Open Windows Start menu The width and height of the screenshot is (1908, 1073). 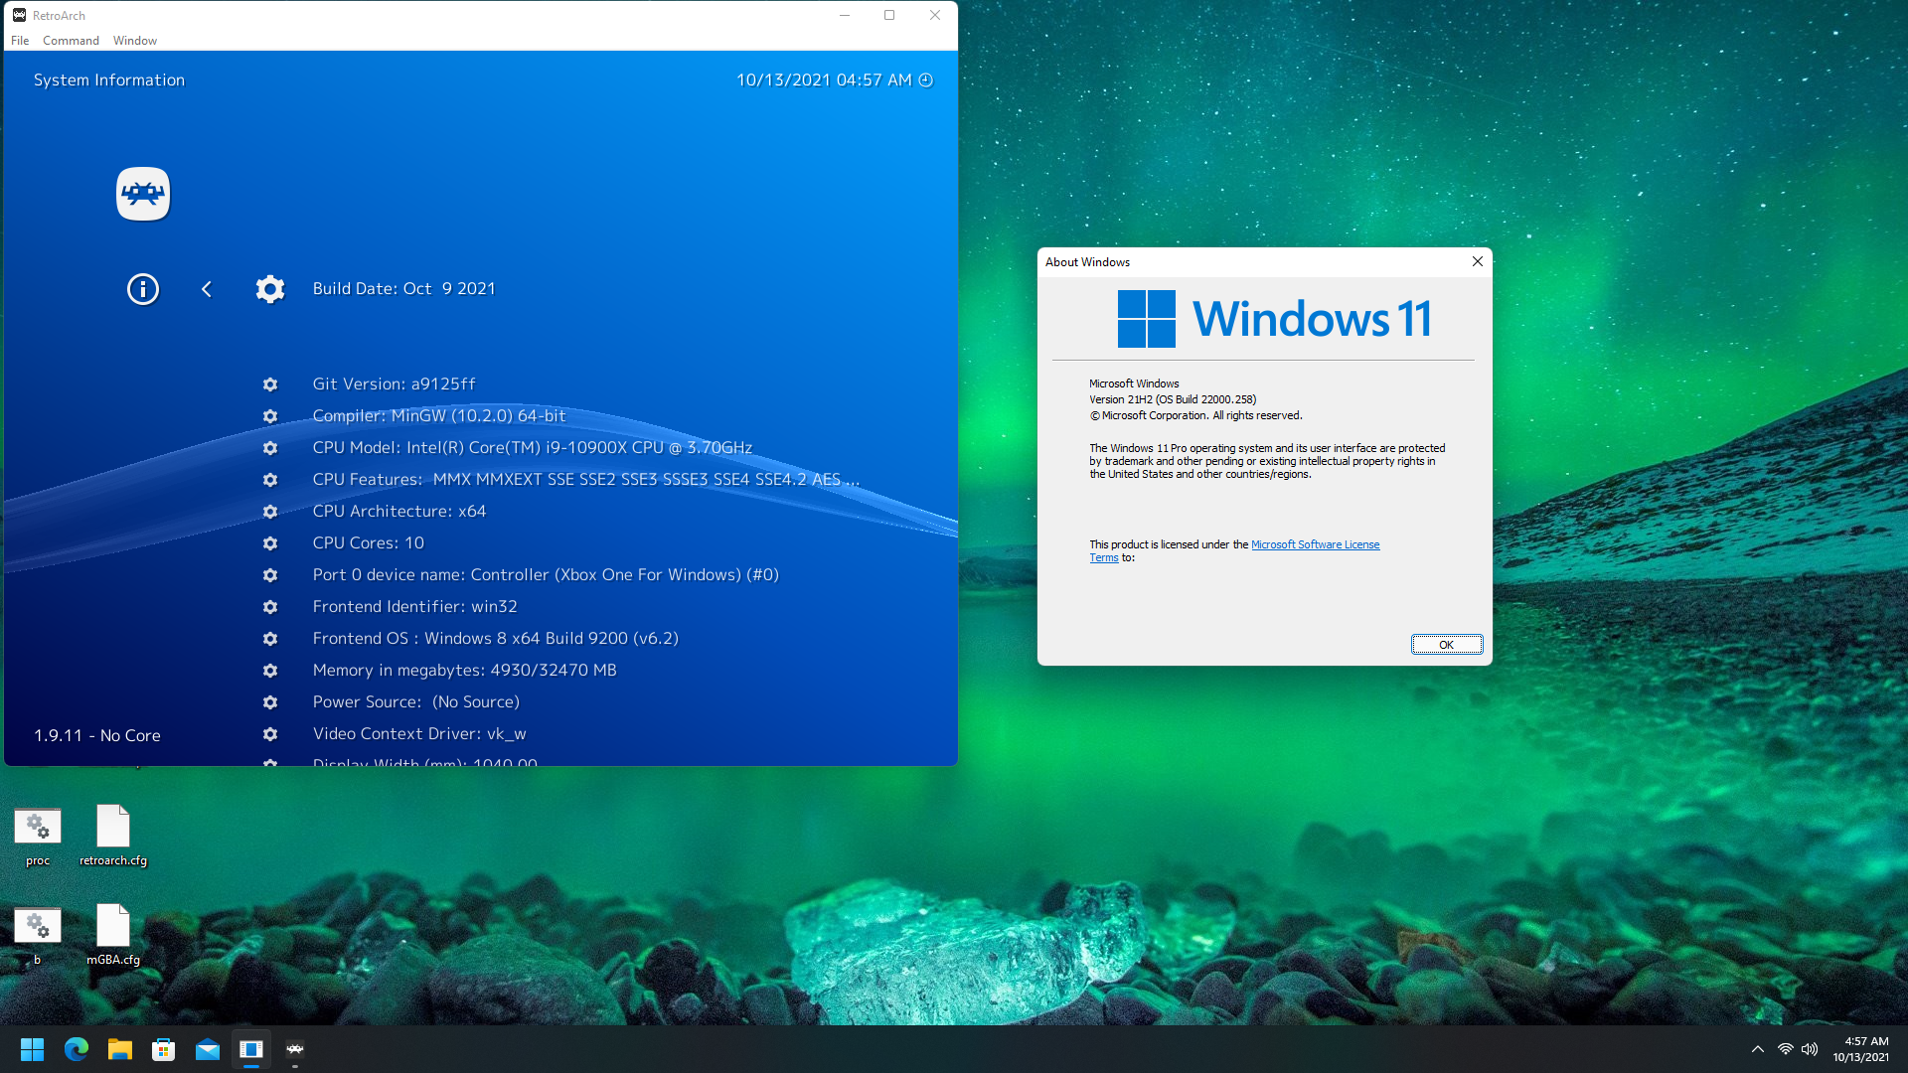[32, 1049]
